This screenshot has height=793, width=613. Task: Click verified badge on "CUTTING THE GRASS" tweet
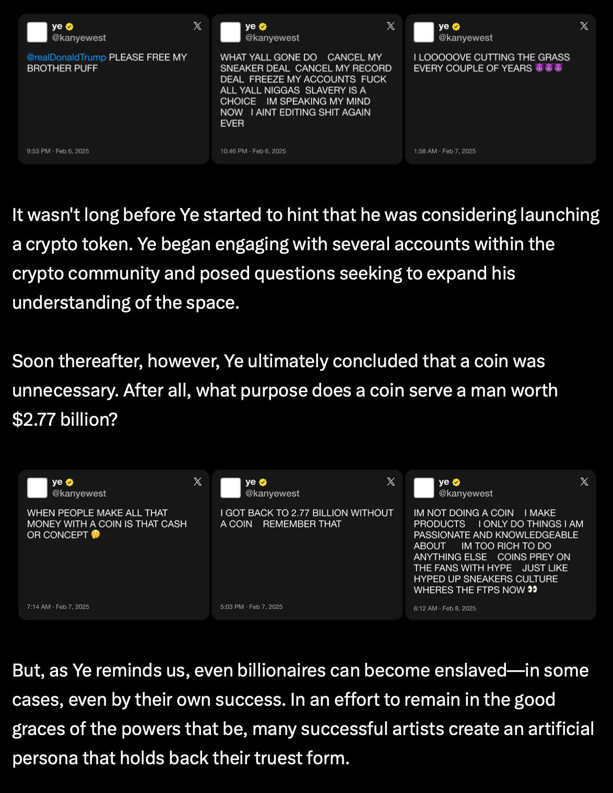pos(456,27)
